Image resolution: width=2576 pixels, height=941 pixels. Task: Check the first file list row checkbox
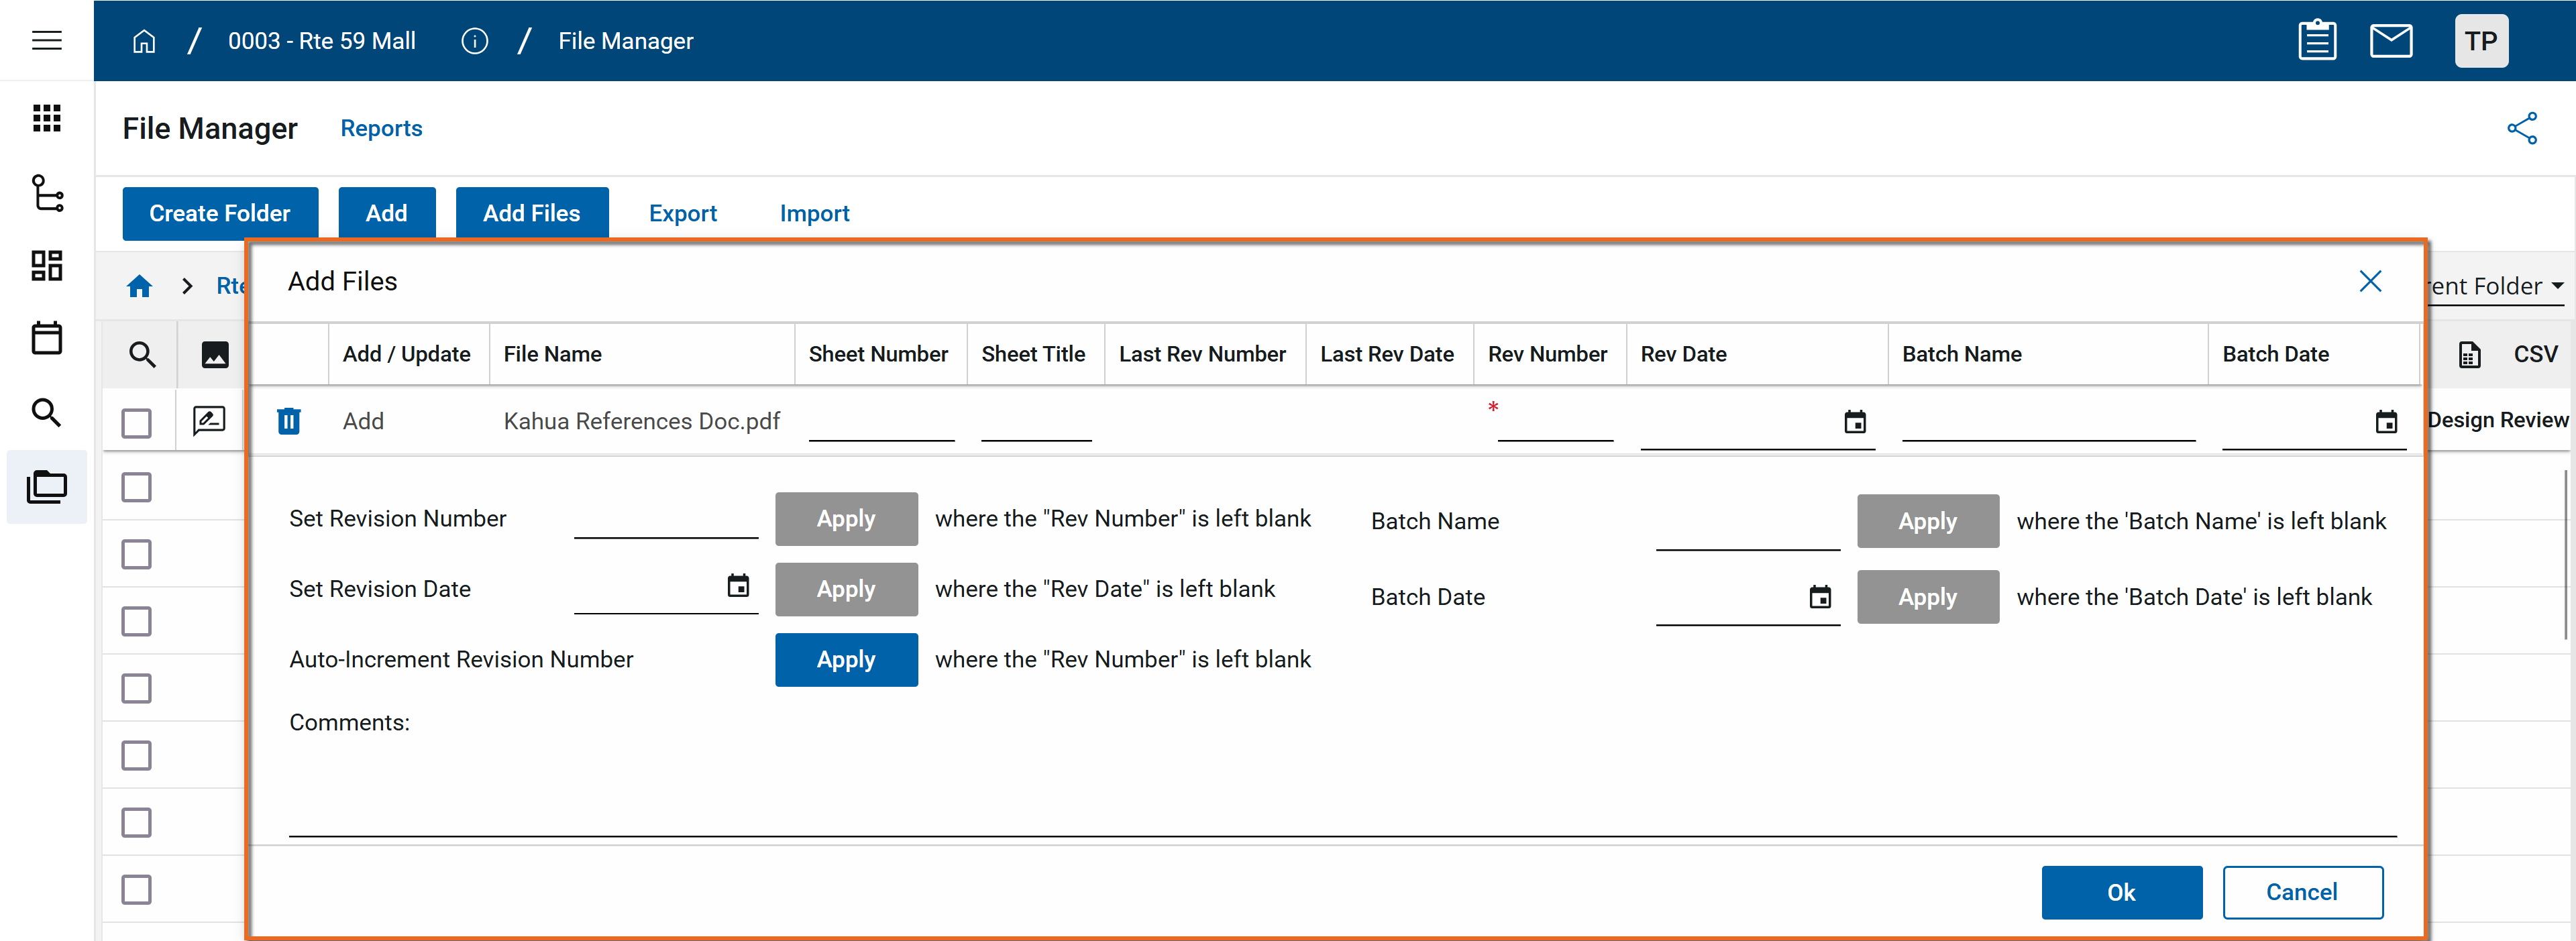136,422
